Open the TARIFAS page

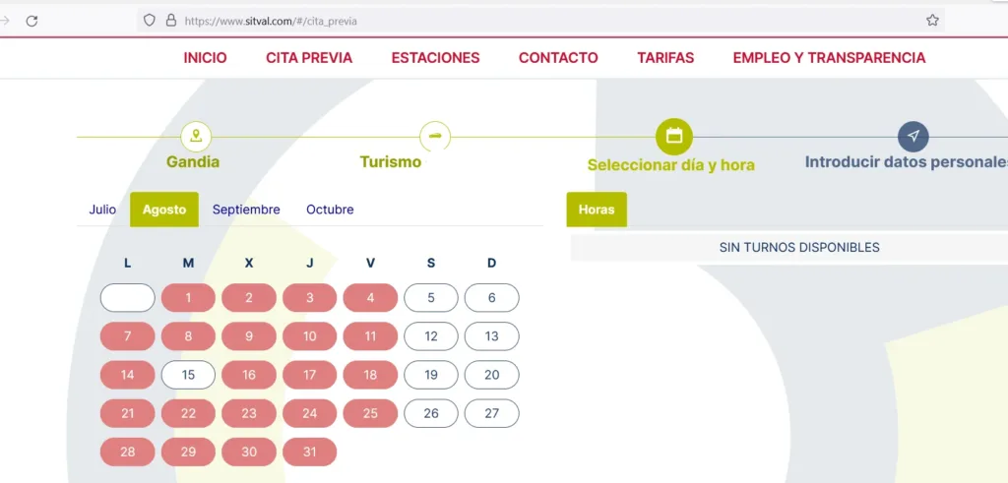click(x=665, y=58)
